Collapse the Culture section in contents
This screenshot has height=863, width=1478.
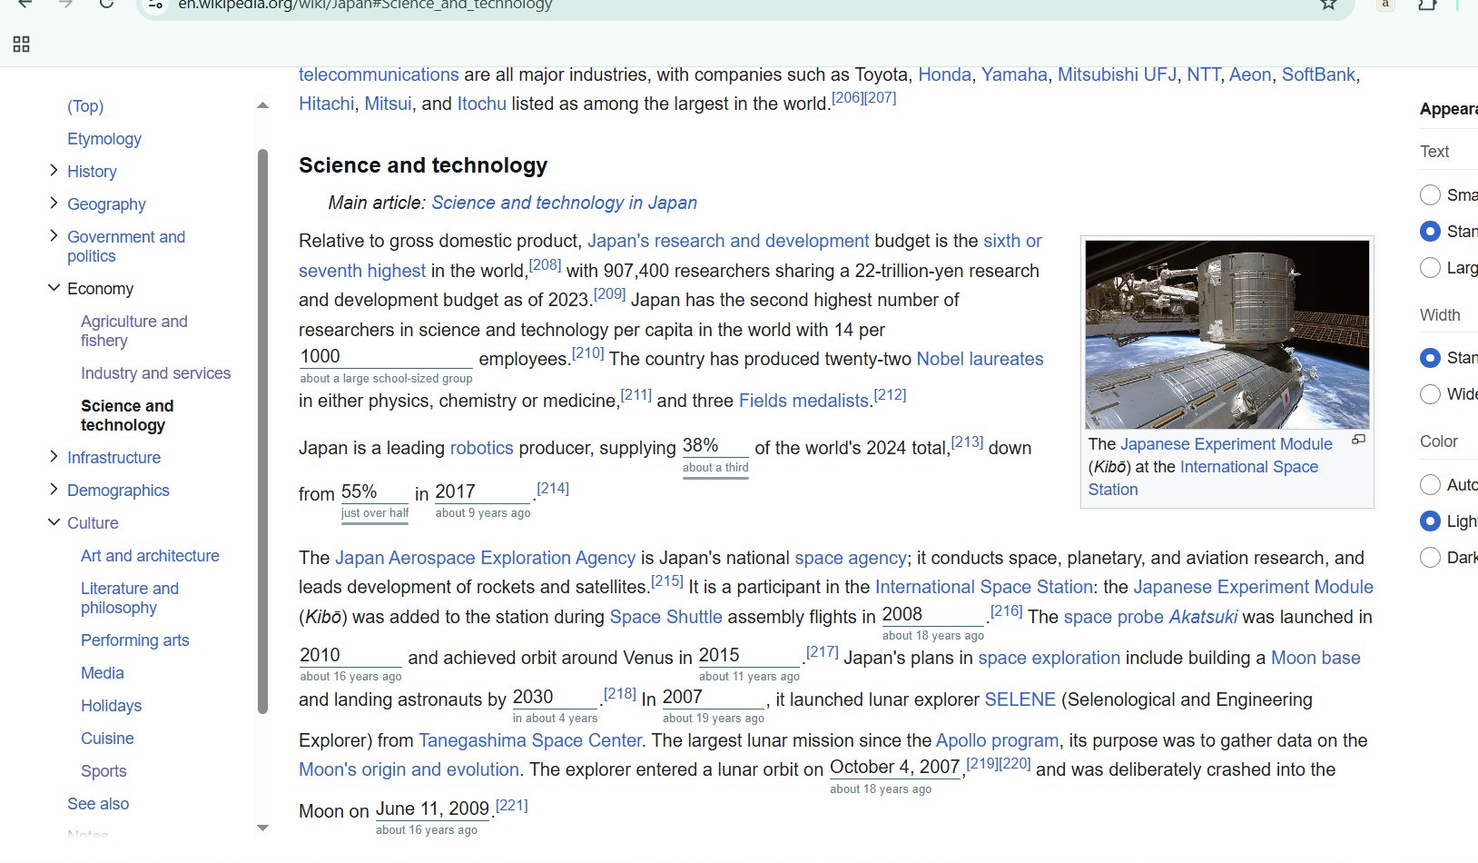pos(54,521)
